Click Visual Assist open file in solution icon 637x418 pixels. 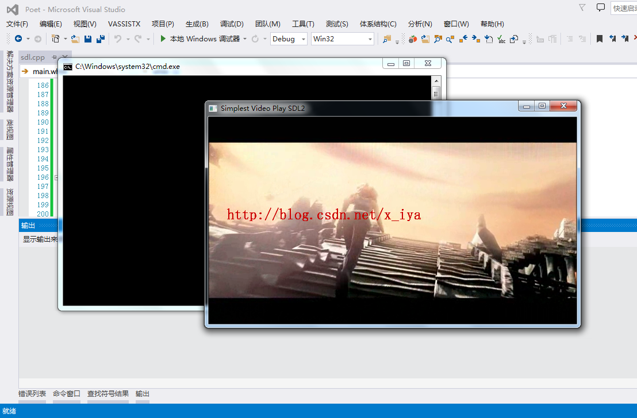point(425,39)
